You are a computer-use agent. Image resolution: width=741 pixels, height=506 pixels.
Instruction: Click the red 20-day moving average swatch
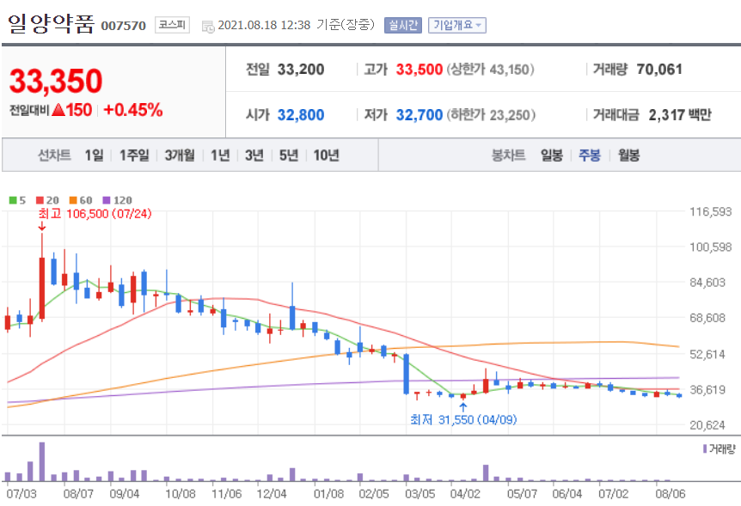click(40, 200)
